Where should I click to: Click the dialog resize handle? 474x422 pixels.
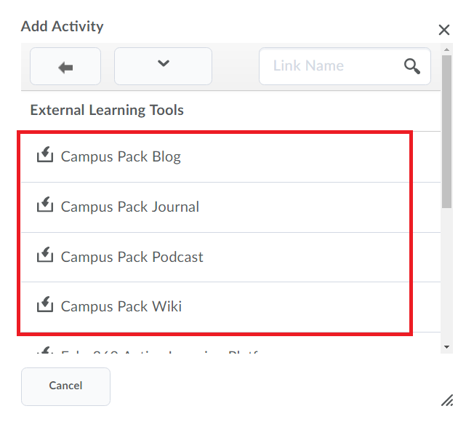click(x=447, y=400)
